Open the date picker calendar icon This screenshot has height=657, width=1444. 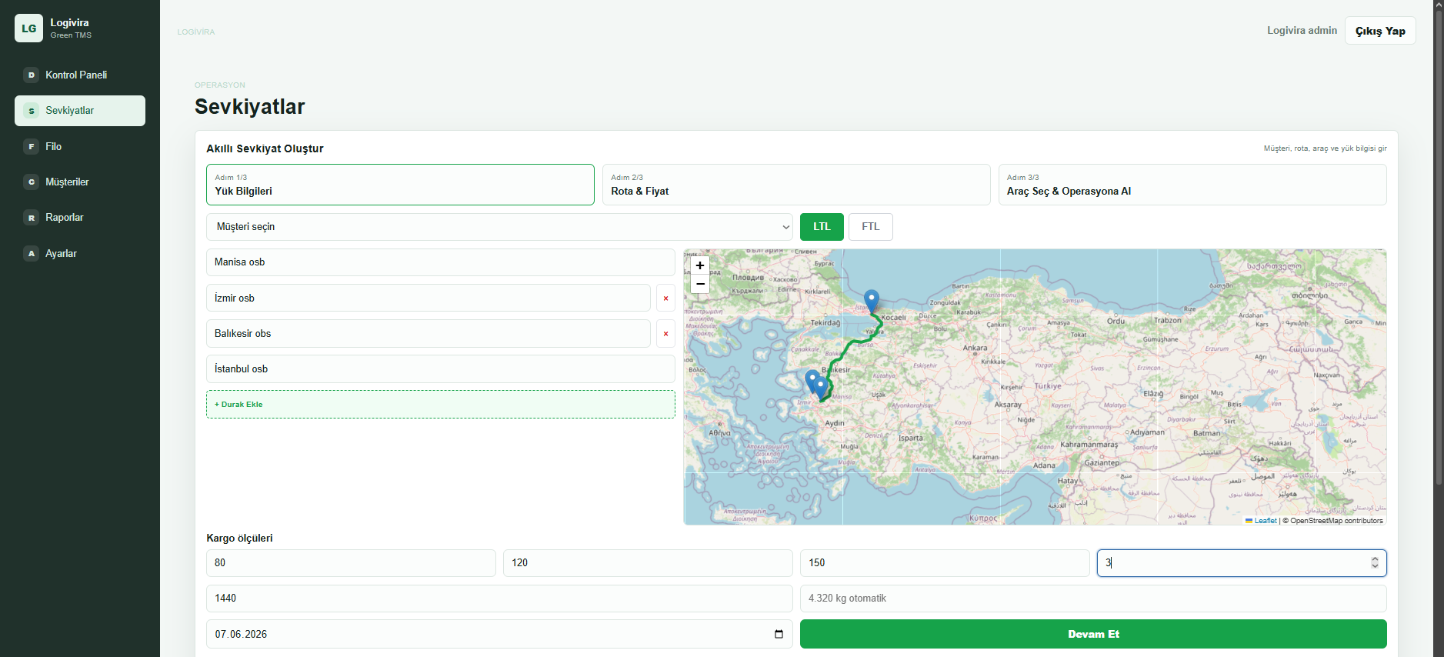tap(779, 634)
